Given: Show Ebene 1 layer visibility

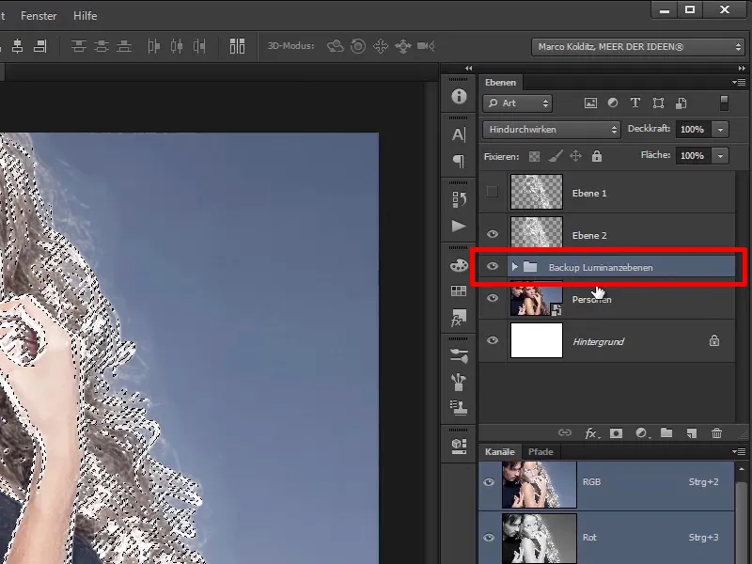Looking at the screenshot, I should pyautogui.click(x=492, y=192).
